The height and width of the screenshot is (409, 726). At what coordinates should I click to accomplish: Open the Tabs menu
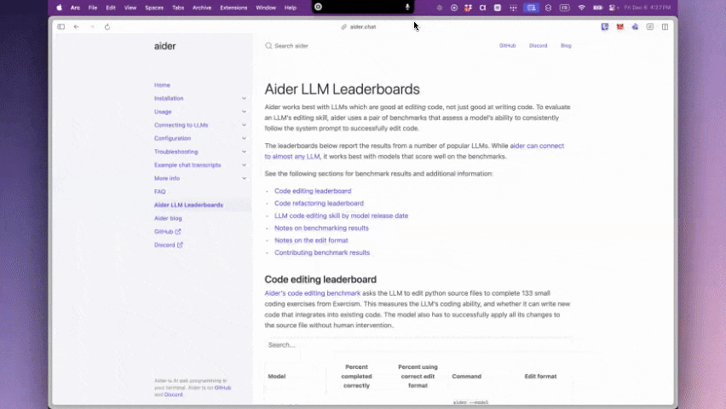tap(178, 8)
